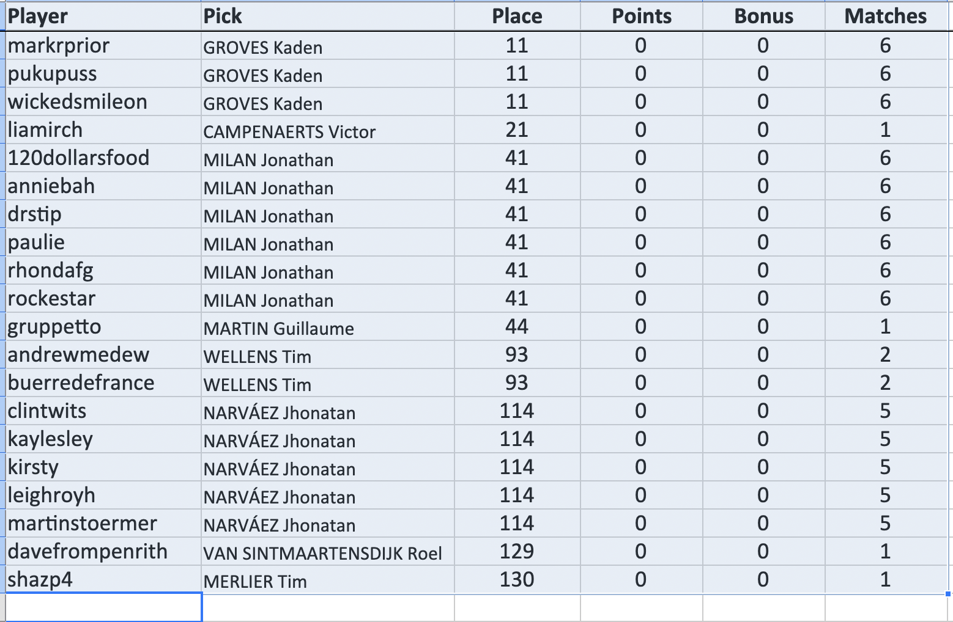Select the Player column header cell
This screenshot has width=953, height=622.
click(x=103, y=16)
